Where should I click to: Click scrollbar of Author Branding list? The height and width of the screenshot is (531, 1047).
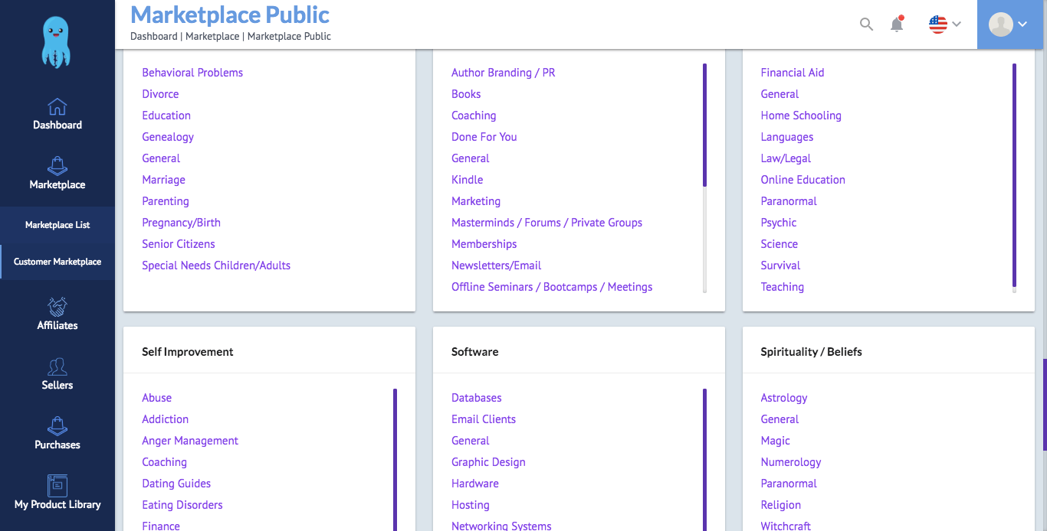coord(704,125)
